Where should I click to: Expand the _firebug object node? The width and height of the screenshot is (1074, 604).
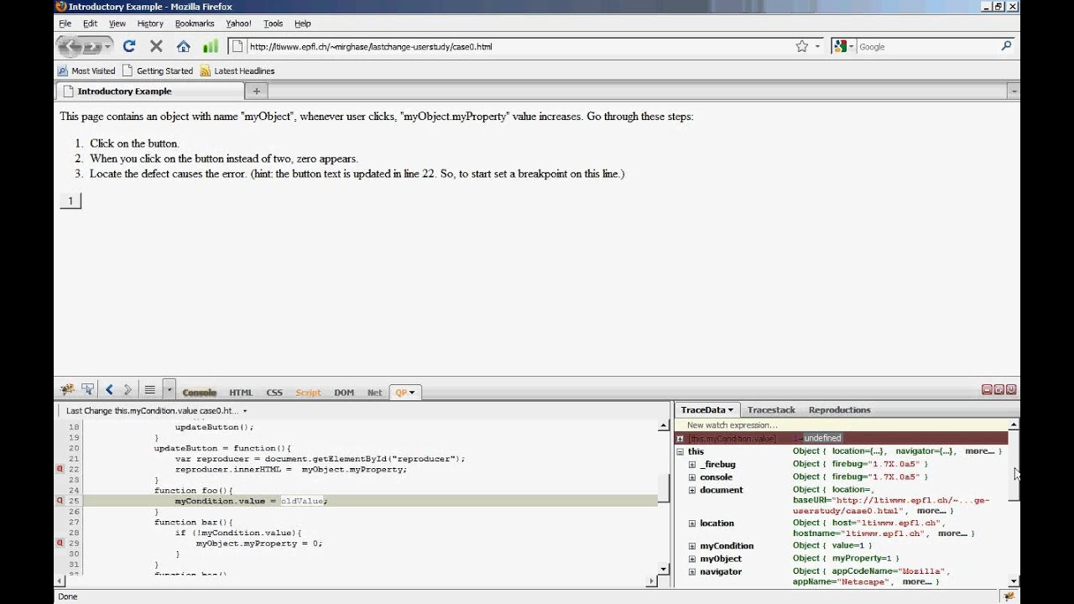[x=692, y=464]
